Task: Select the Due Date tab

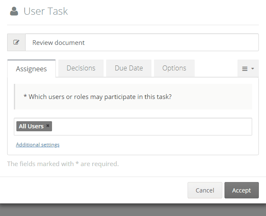Action: click(129, 68)
